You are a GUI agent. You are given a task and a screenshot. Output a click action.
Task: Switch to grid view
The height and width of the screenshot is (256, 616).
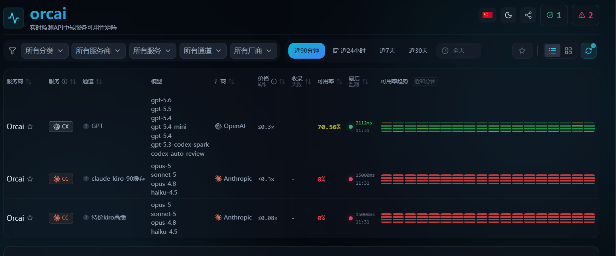568,51
